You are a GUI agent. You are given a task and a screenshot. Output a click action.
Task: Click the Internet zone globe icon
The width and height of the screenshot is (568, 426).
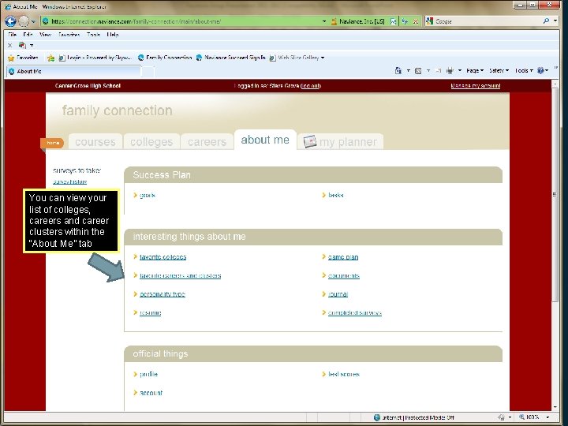click(377, 417)
